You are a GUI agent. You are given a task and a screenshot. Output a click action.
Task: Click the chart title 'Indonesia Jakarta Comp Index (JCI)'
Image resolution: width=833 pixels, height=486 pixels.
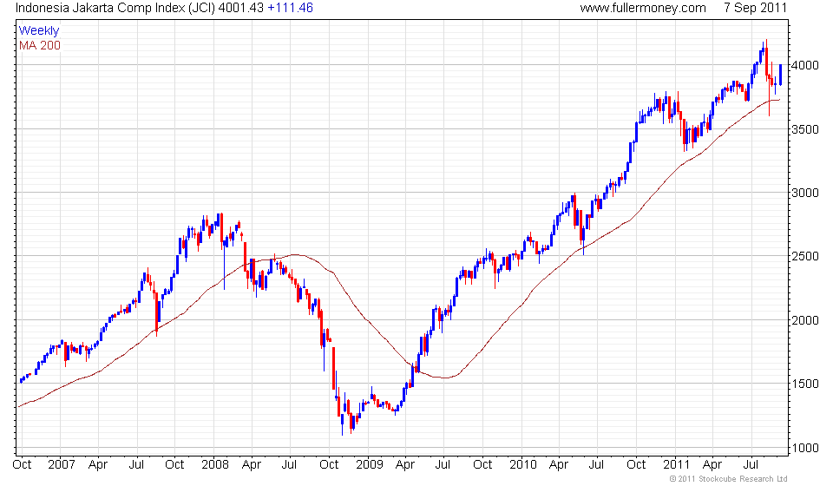coord(115,8)
